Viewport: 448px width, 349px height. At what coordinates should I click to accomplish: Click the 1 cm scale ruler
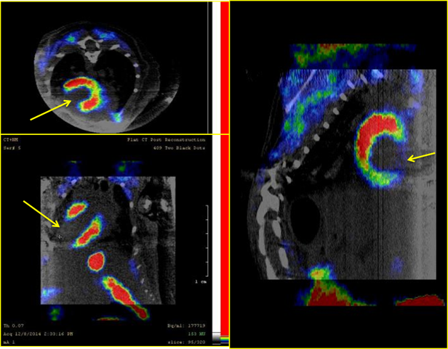(207, 239)
